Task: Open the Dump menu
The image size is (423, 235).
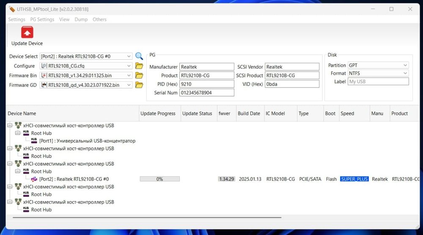Action: (81, 19)
